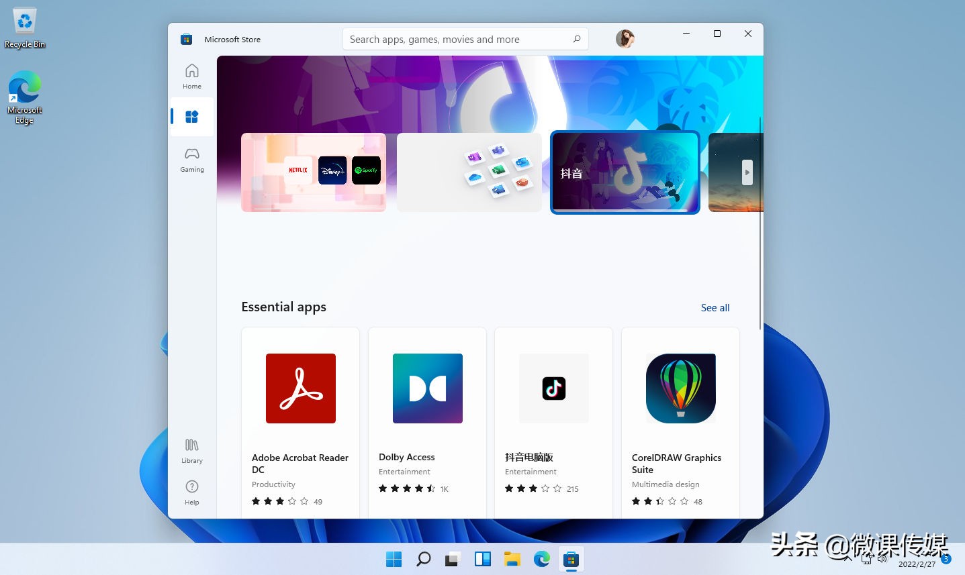Open File Explorer from the taskbar

coord(512,559)
